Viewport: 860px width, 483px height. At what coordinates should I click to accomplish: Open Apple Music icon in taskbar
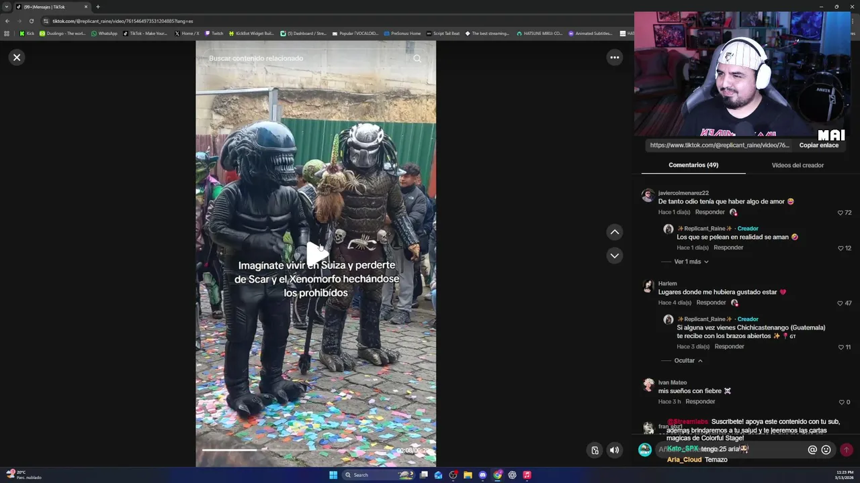pos(527,475)
